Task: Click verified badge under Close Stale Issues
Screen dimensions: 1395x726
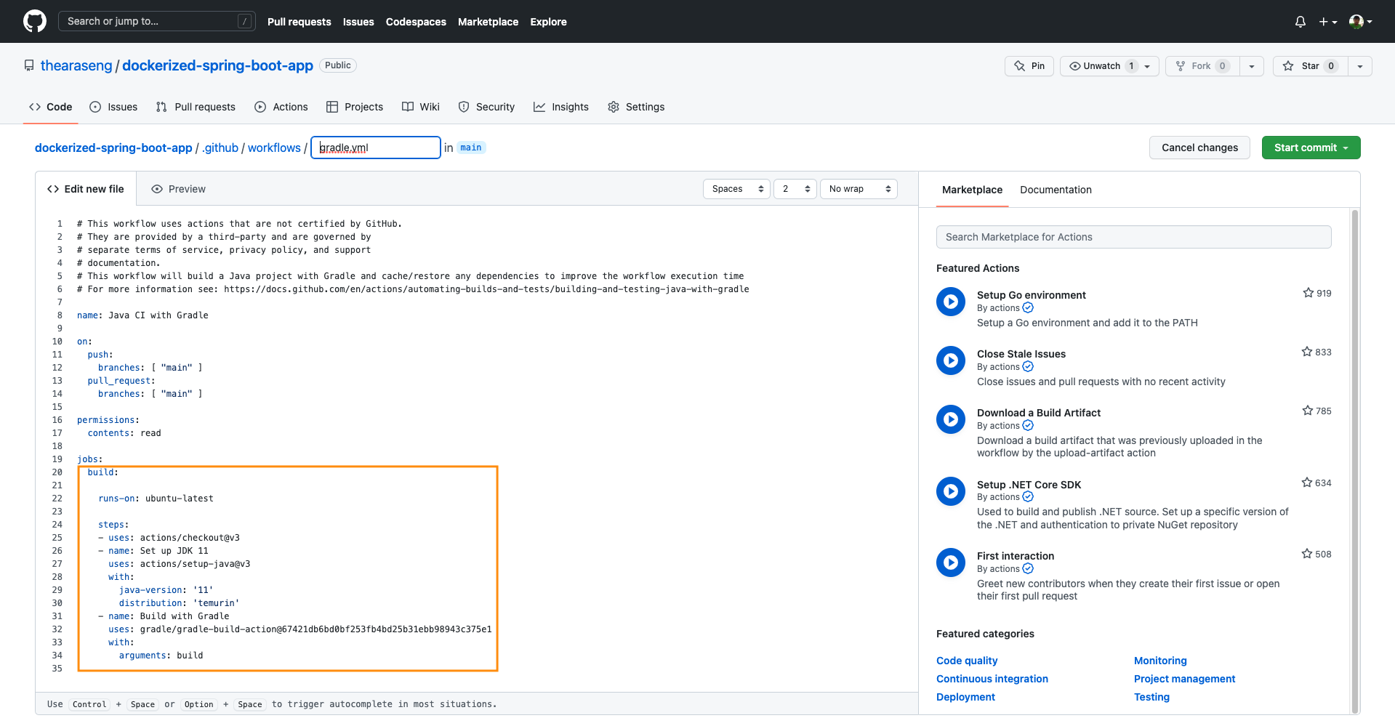Action: (1028, 367)
